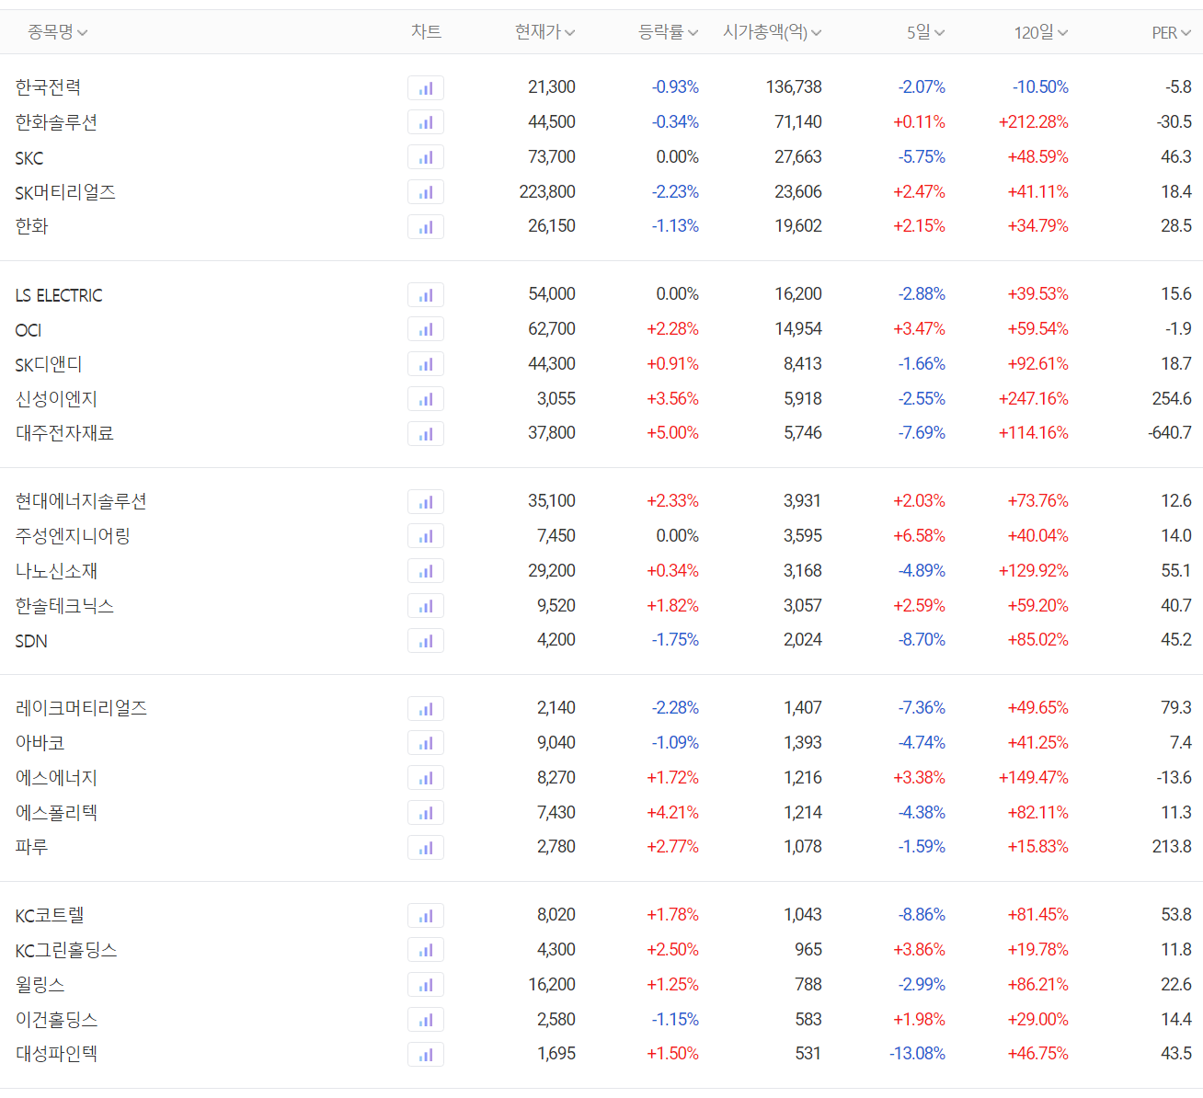The width and height of the screenshot is (1203, 1098).
Task: Select PER value -640.7
Action: 1170,433
